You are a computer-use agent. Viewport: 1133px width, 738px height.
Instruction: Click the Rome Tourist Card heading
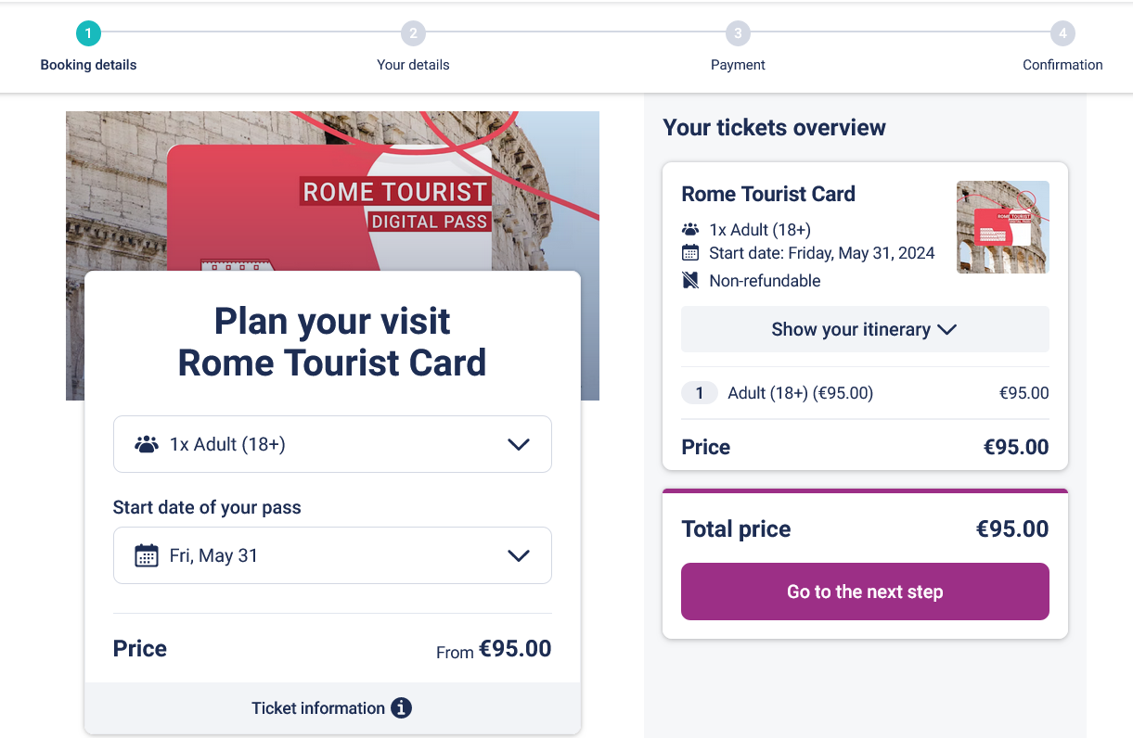pyautogui.click(x=768, y=194)
